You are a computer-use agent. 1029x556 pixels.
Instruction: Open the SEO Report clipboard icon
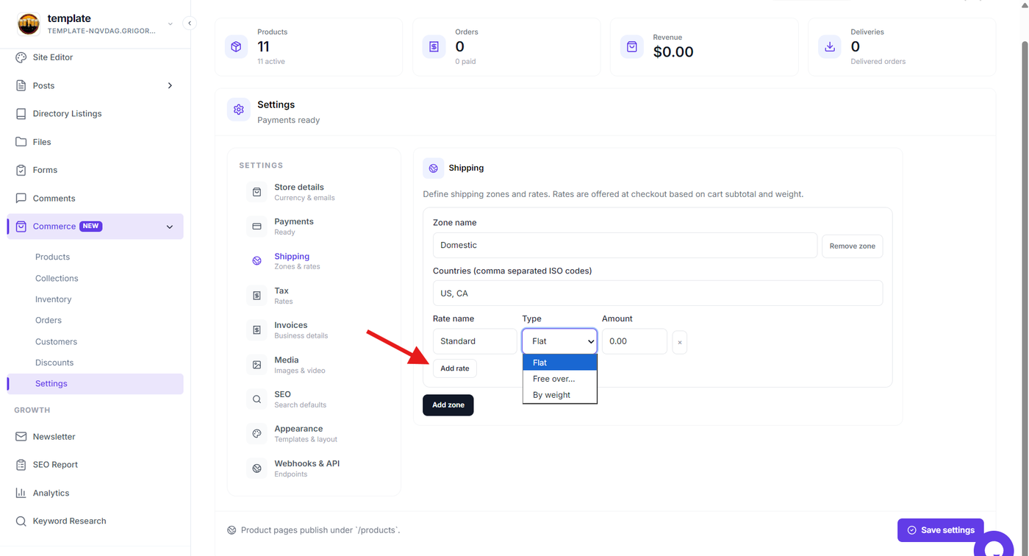[21, 465]
